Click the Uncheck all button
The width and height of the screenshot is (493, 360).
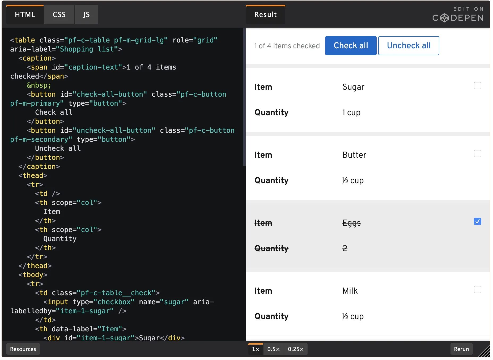409,46
